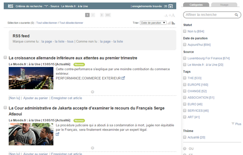Select the Jakarta article checkbox
243x155 pixels.
[5, 108]
